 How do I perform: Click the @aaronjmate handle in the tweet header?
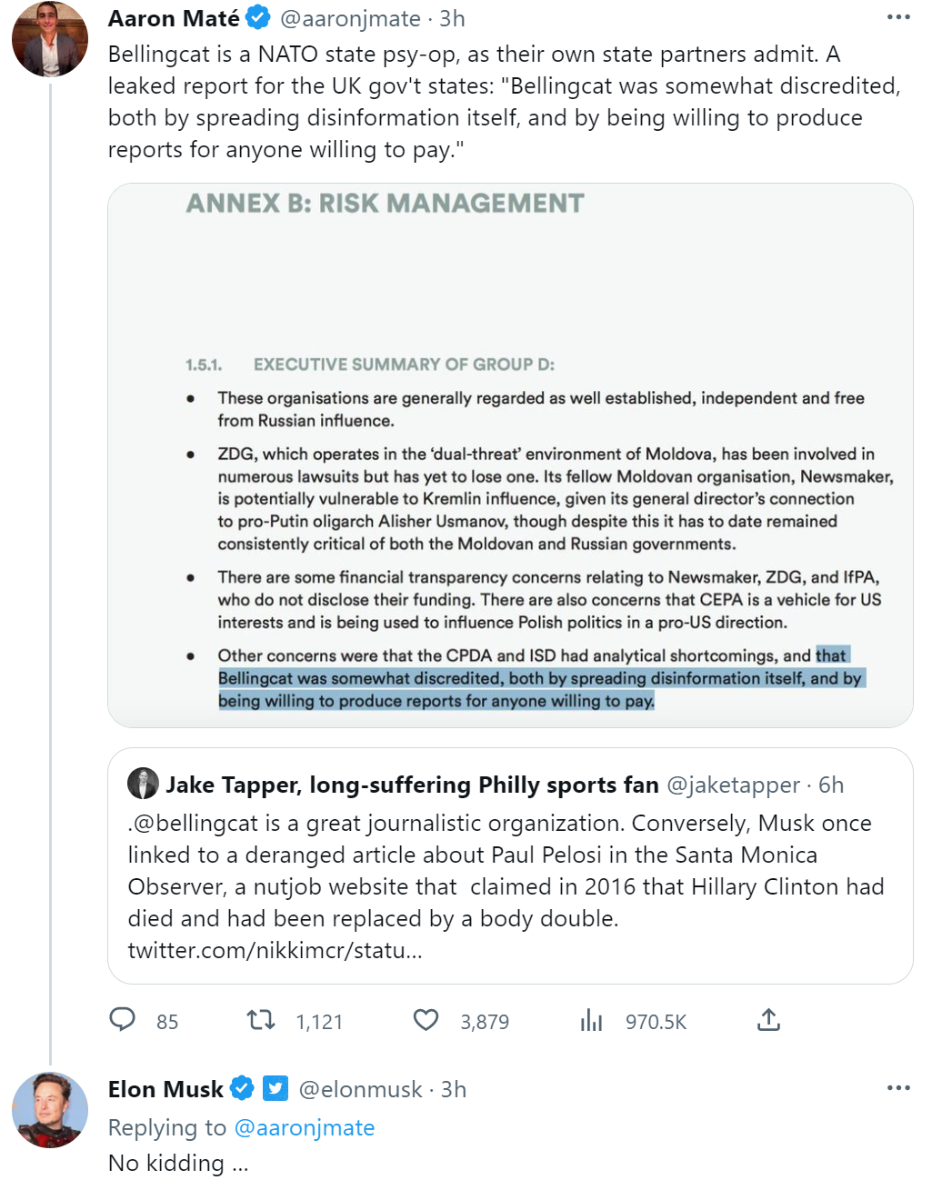point(350,18)
